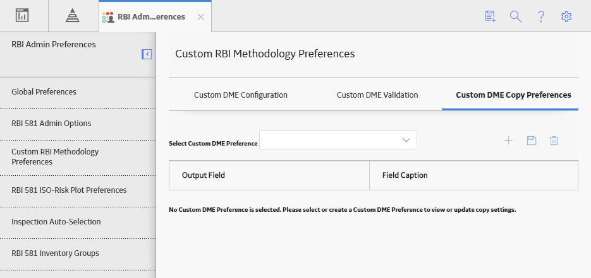The image size is (591, 278).
Task: Switch to Custom DME Configuration tab
Action: click(x=241, y=95)
